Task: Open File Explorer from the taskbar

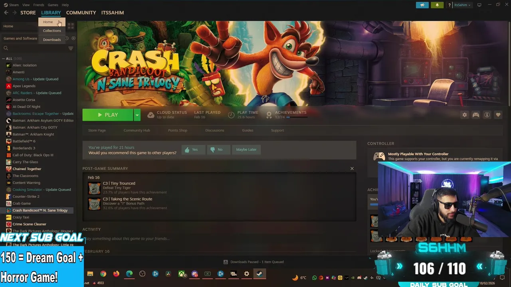Action: coord(90,274)
